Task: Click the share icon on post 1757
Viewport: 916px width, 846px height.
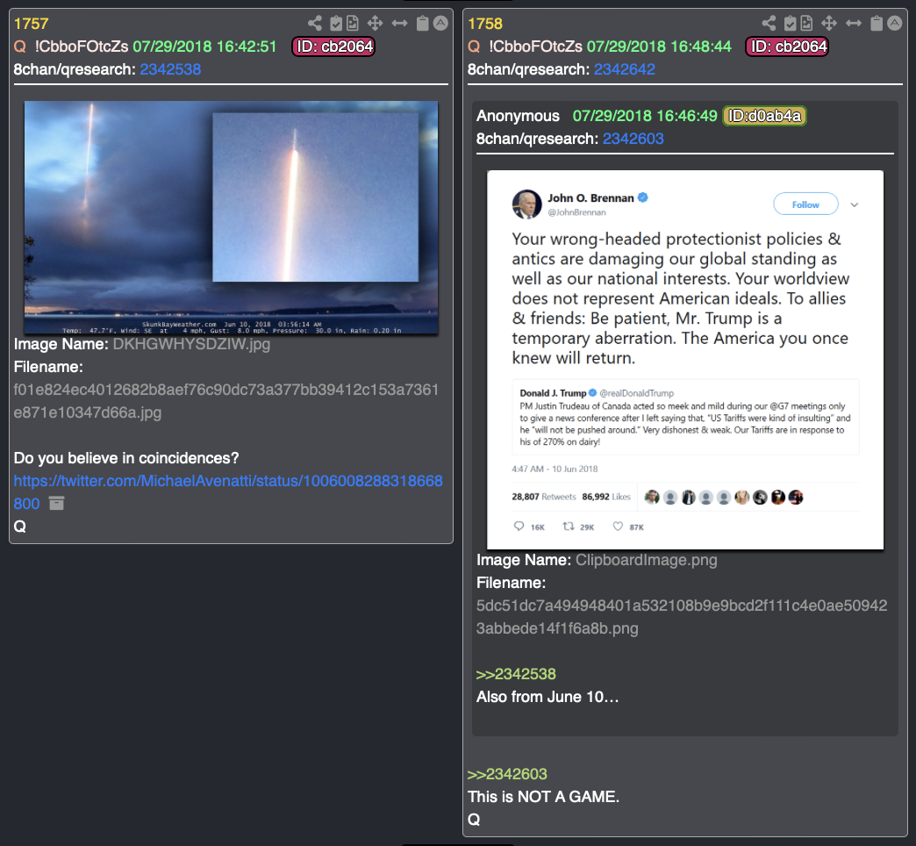Action: [x=315, y=24]
